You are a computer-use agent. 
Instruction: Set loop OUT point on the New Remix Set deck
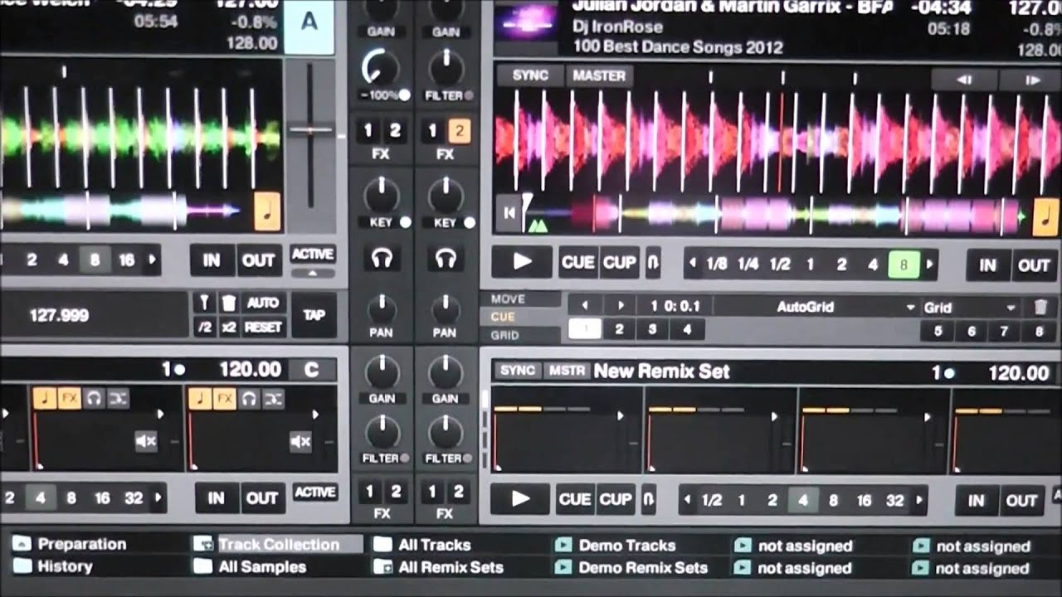(1021, 500)
